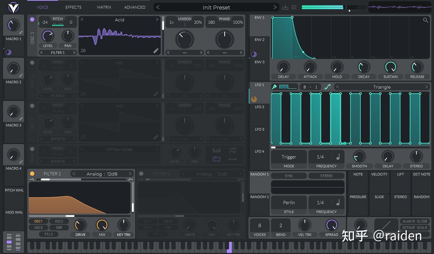Click the envelope magnifier zoom icon
Screen dimensions: 434x254
[426, 20]
